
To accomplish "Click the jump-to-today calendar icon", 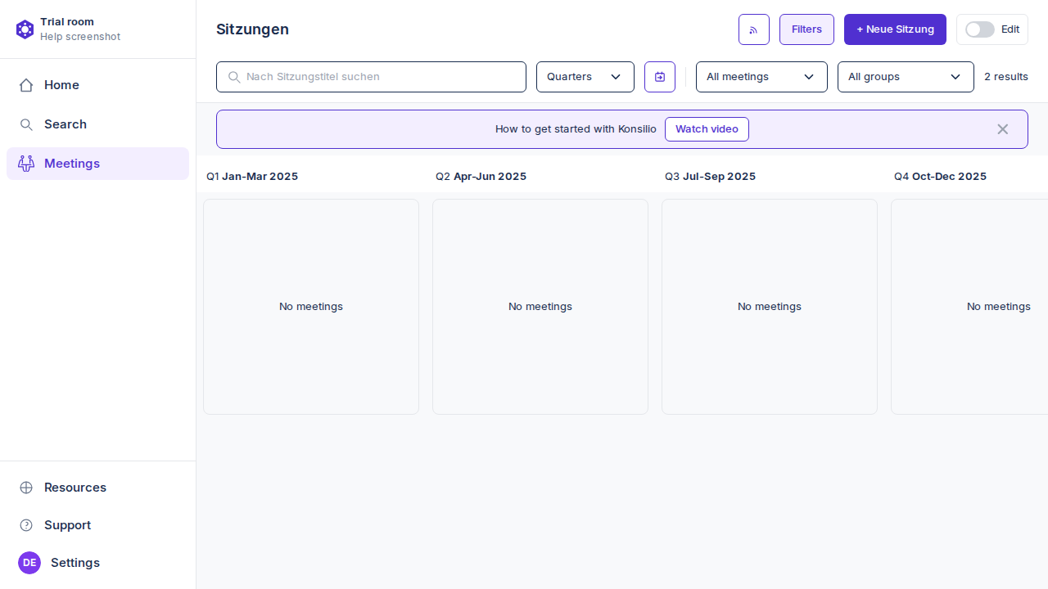I will point(660,77).
